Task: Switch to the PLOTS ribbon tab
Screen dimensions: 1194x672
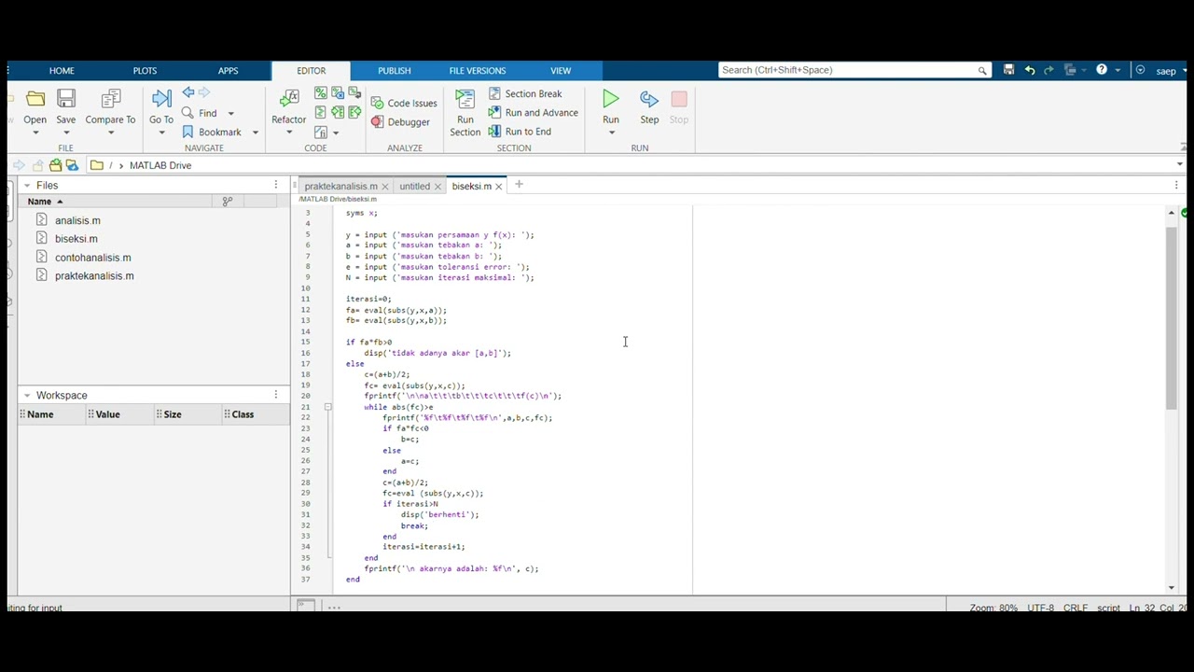Action: tap(145, 71)
